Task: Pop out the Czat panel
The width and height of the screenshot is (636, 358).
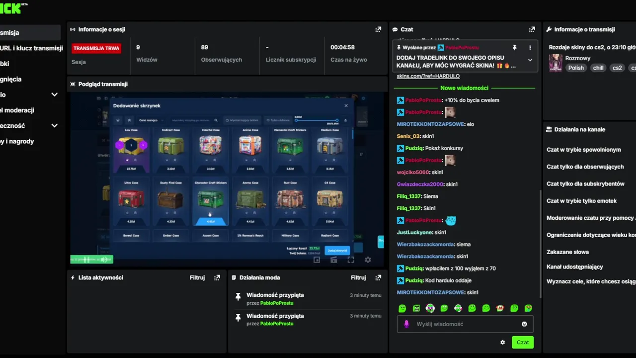Action: click(532, 29)
